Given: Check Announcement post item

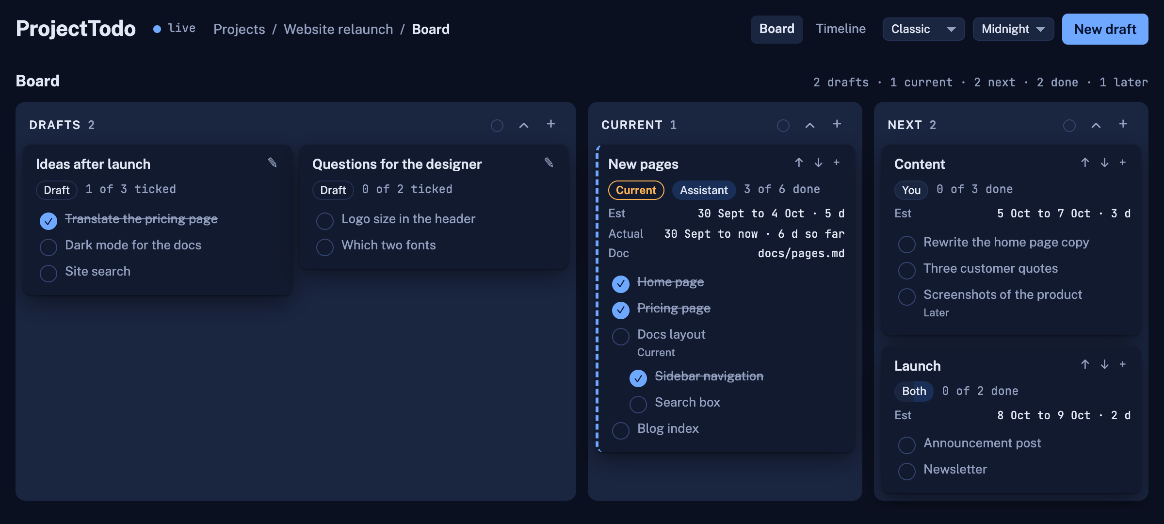Looking at the screenshot, I should (x=907, y=445).
